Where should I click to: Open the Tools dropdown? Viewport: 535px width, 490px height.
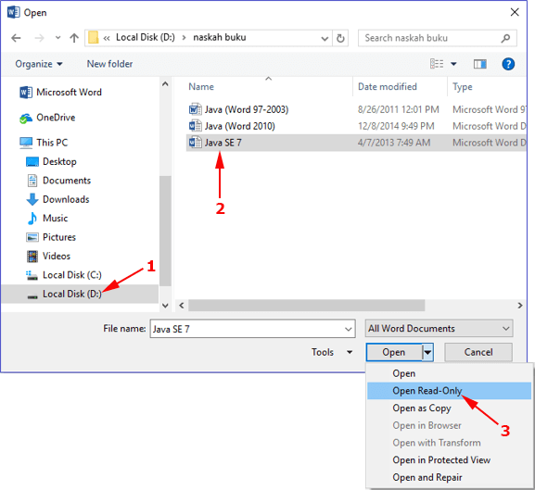(332, 352)
